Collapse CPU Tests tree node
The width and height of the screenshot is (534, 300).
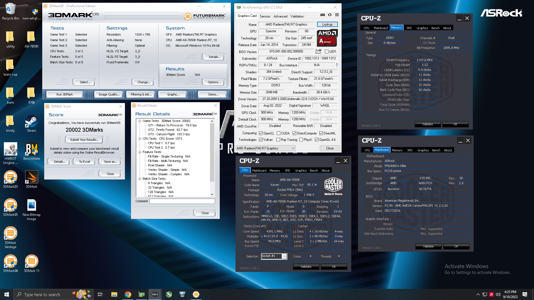click(x=140, y=139)
